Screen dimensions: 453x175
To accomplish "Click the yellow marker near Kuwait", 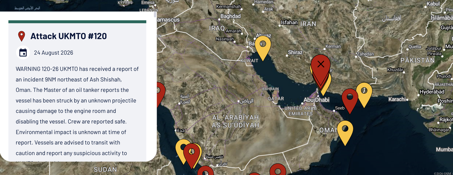I will click(x=263, y=48).
